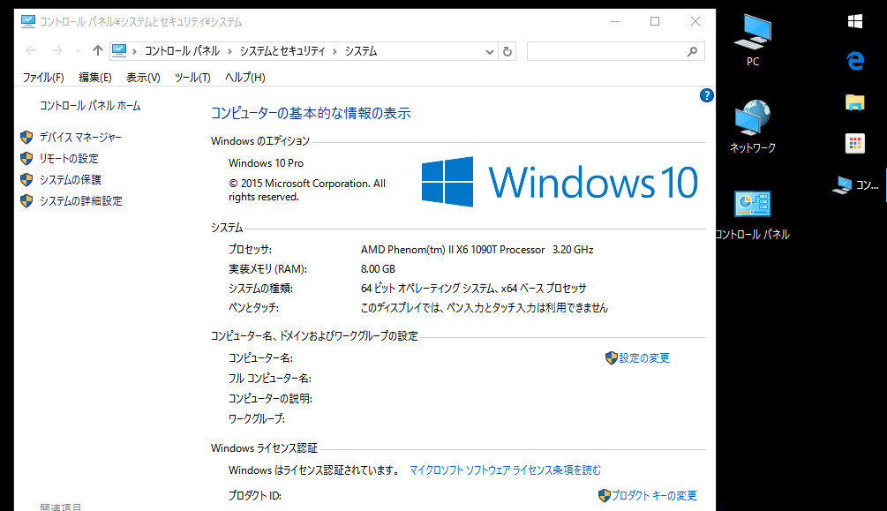The image size is (887, 511).
Task: Open the ツール(T) menu
Action: [192, 78]
